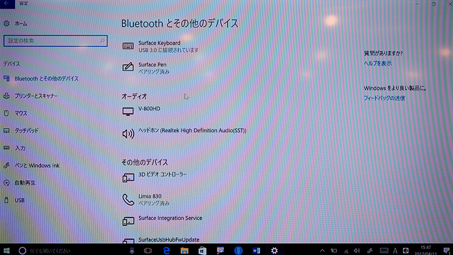453x255 pixels.
Task: Click the Limia 830 phone icon
Action: pyautogui.click(x=128, y=199)
